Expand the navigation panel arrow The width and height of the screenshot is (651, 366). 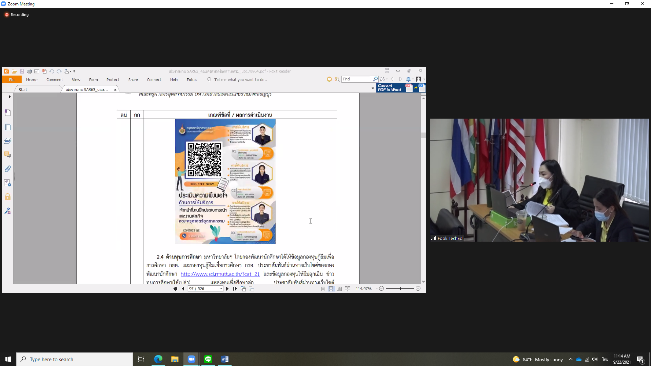[x=10, y=97]
